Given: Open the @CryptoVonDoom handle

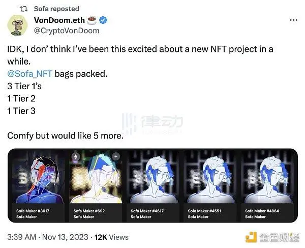Looking at the screenshot, I should coord(67,31).
